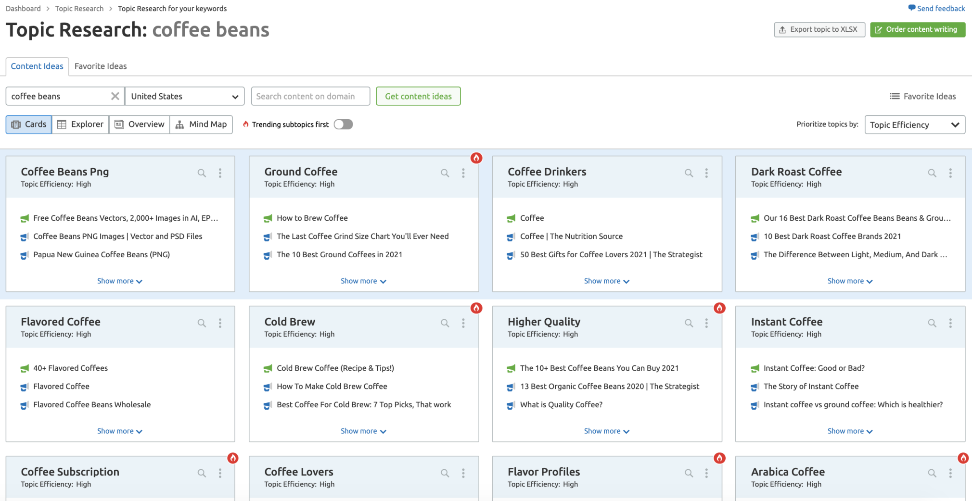Open three-dot menu on Flavored Coffee card
Viewport: 972px width, 501px height.
(x=220, y=323)
